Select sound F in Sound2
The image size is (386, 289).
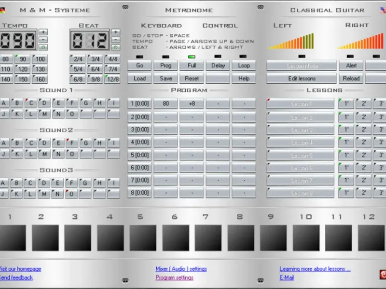pos(72,143)
